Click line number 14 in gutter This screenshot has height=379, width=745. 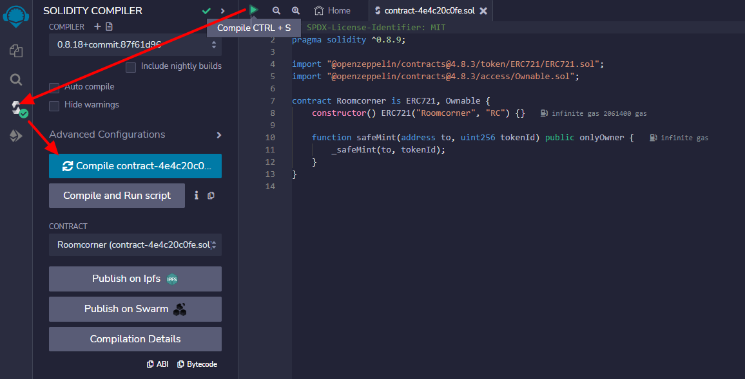(x=271, y=187)
